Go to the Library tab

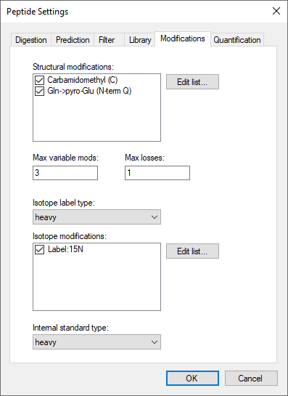click(140, 40)
